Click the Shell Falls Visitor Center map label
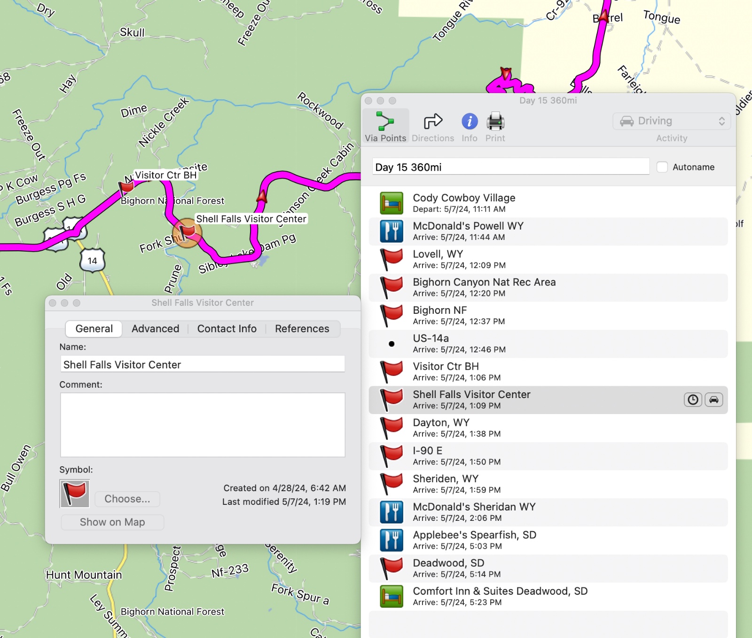Viewport: 752px width, 638px height. tap(251, 219)
